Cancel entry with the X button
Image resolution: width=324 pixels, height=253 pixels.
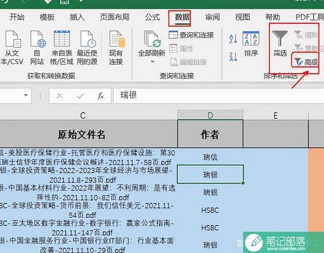(60, 96)
